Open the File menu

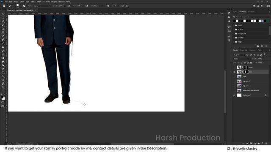point(6,2)
